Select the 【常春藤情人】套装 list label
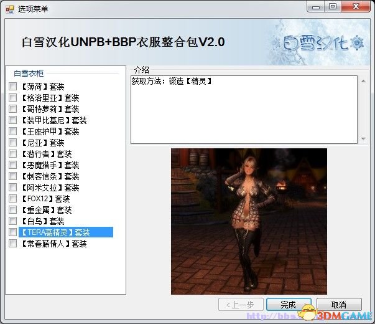375x324 pixels. point(54,244)
